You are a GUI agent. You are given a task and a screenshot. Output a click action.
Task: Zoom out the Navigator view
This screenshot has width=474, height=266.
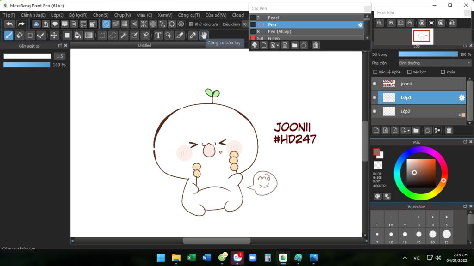pos(410,23)
